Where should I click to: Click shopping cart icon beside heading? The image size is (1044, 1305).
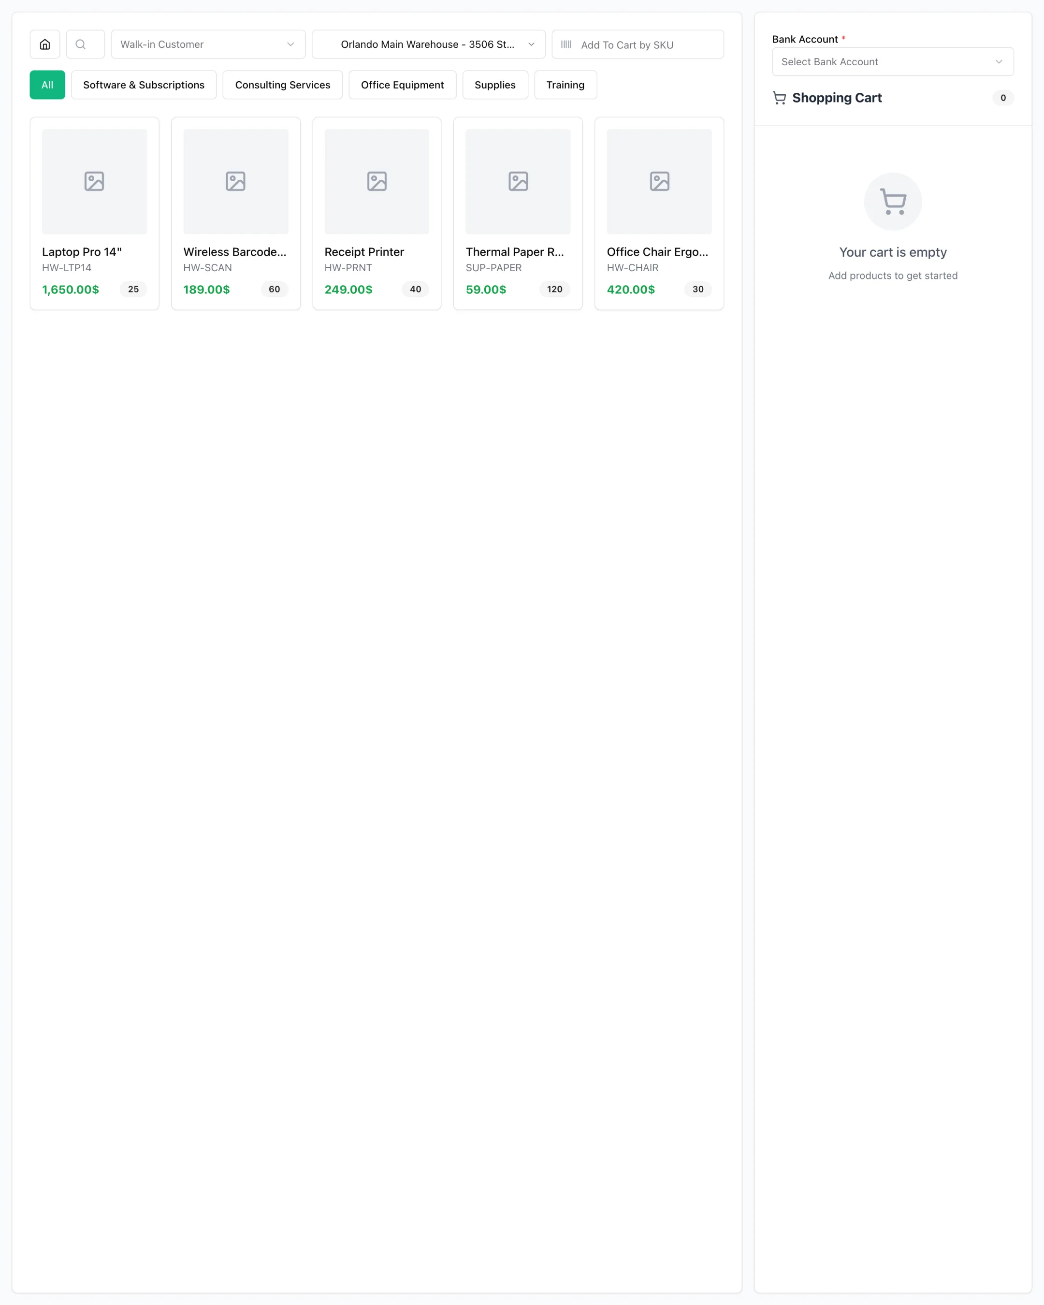tap(779, 98)
